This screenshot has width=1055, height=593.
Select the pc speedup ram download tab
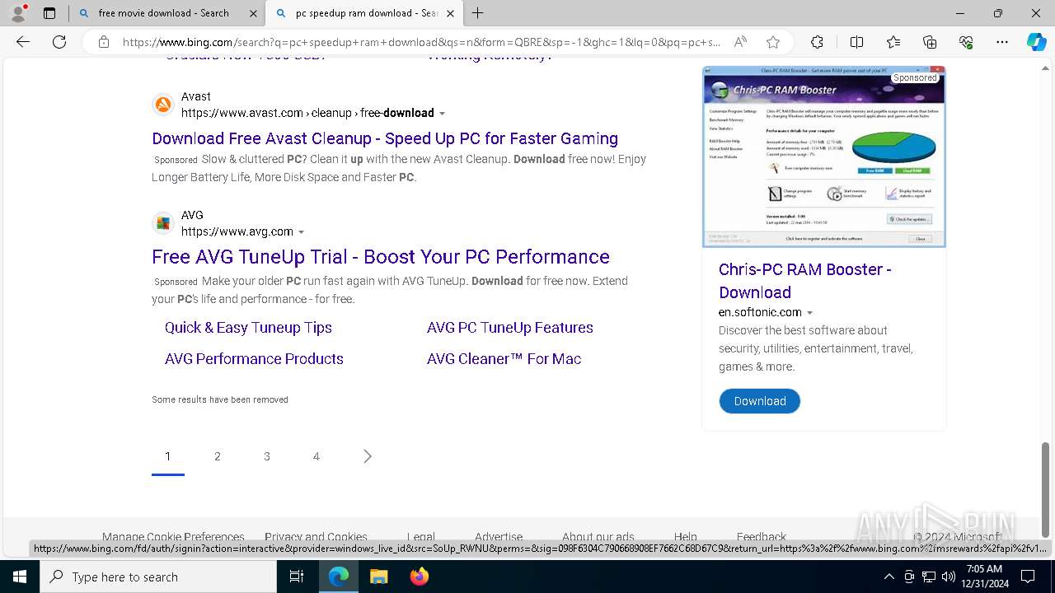(365, 13)
